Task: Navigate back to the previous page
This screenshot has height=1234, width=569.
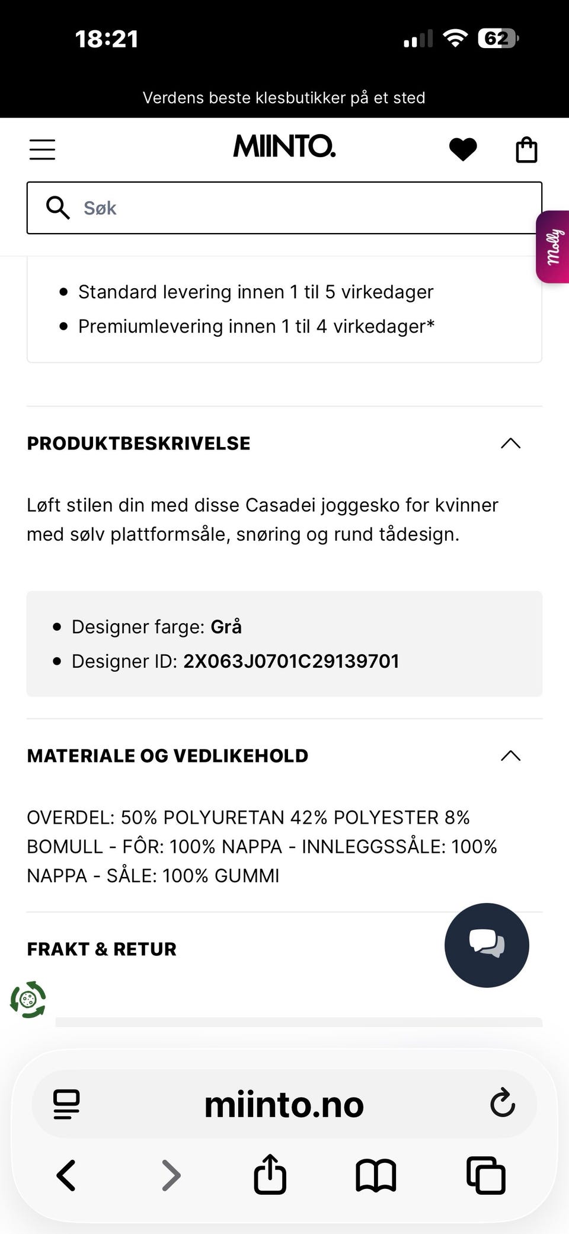Action: 66,1176
